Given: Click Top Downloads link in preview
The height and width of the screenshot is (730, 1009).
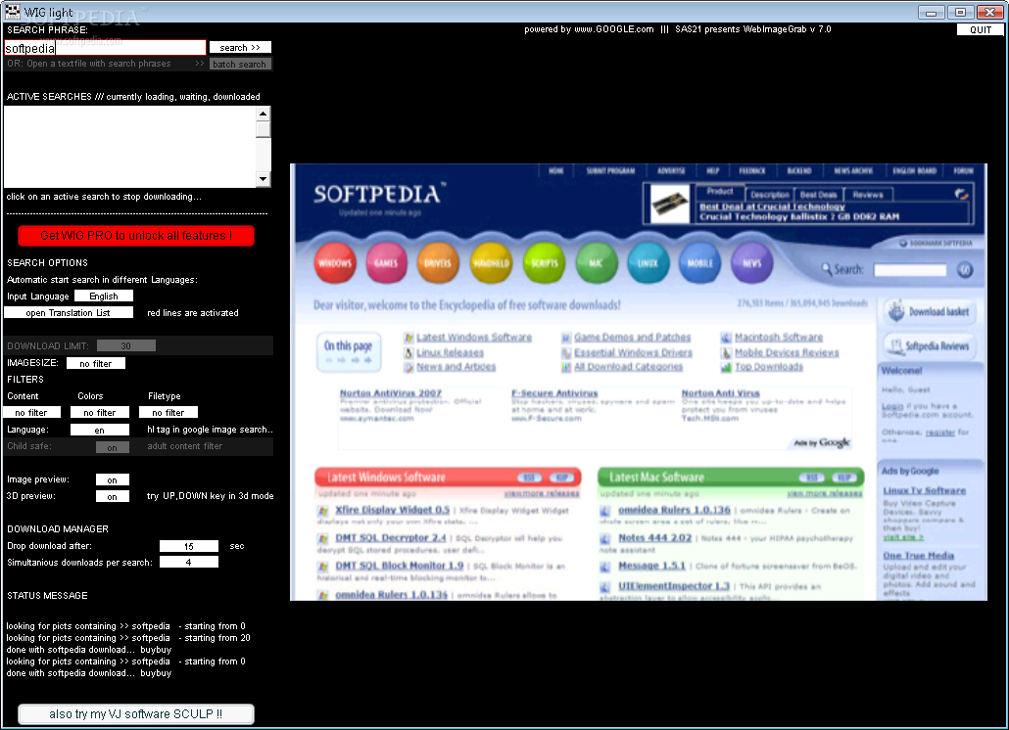Looking at the screenshot, I should [769, 367].
